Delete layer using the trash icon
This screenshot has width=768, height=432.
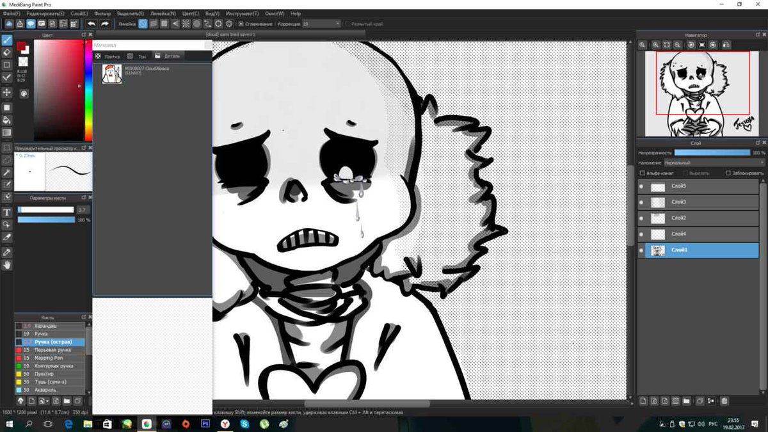pos(725,401)
